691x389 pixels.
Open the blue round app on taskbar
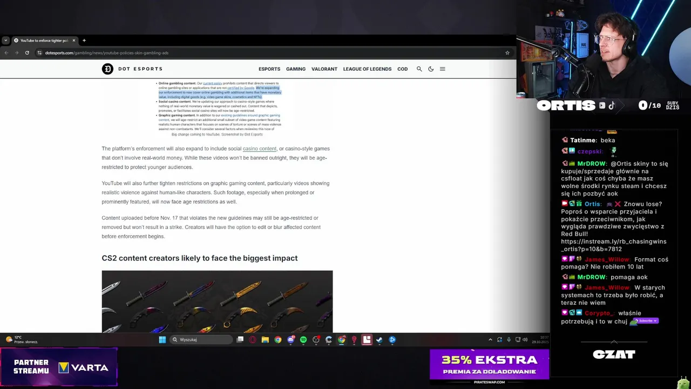[392, 340]
